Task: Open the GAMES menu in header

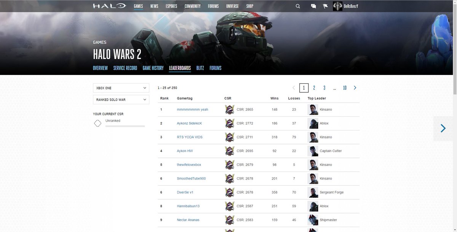Action: pyautogui.click(x=139, y=6)
